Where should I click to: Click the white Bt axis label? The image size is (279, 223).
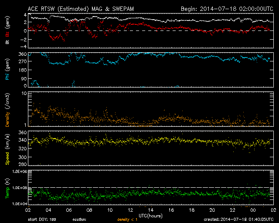click(x=7, y=42)
